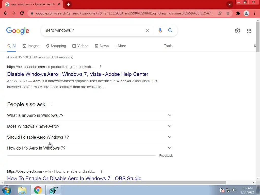Screen dimensions: 260x195
Task: Click the network tray icon
Action: (228, 190)
